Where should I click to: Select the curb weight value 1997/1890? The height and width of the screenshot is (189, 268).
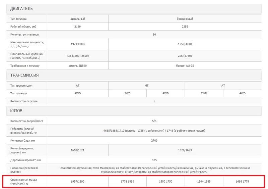point(78,181)
